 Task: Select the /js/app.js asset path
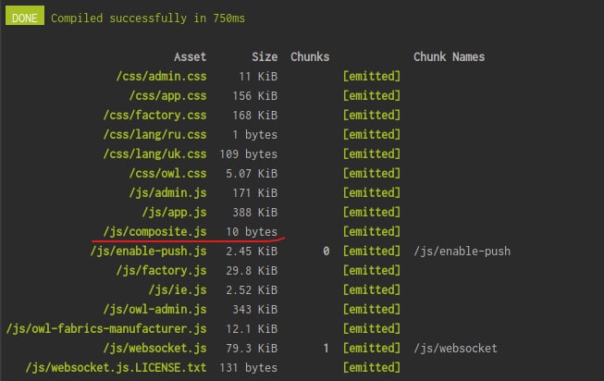(x=174, y=213)
